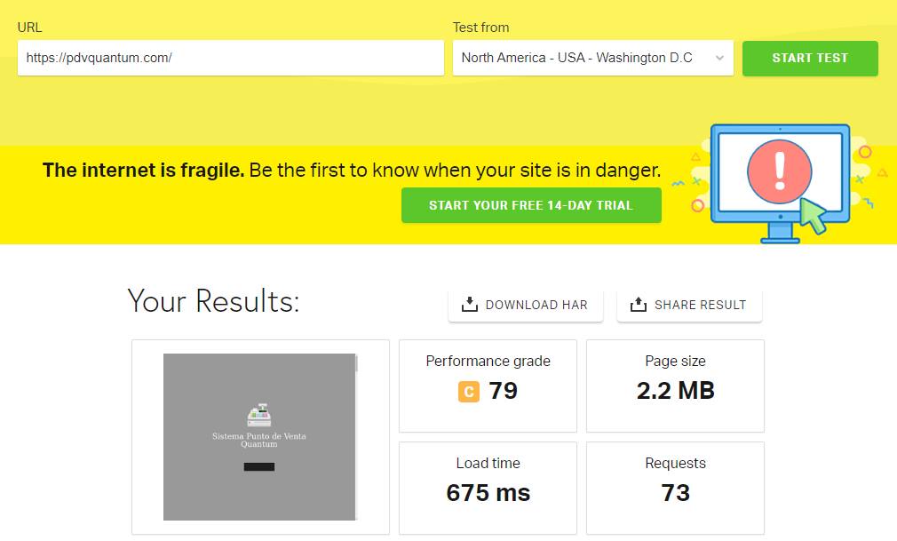Image resolution: width=897 pixels, height=541 pixels.
Task: Click the Load time 675 ms card
Action: click(x=488, y=488)
